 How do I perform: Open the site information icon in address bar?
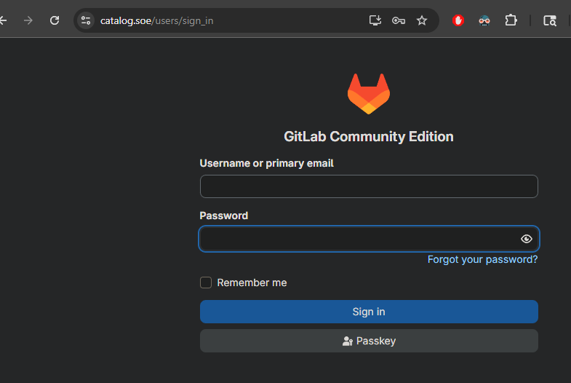point(87,20)
